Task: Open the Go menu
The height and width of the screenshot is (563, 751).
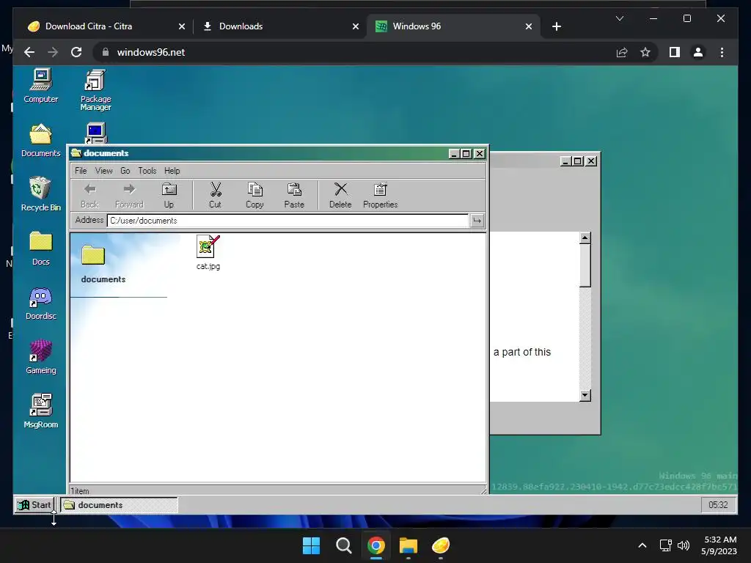Action: (125, 171)
